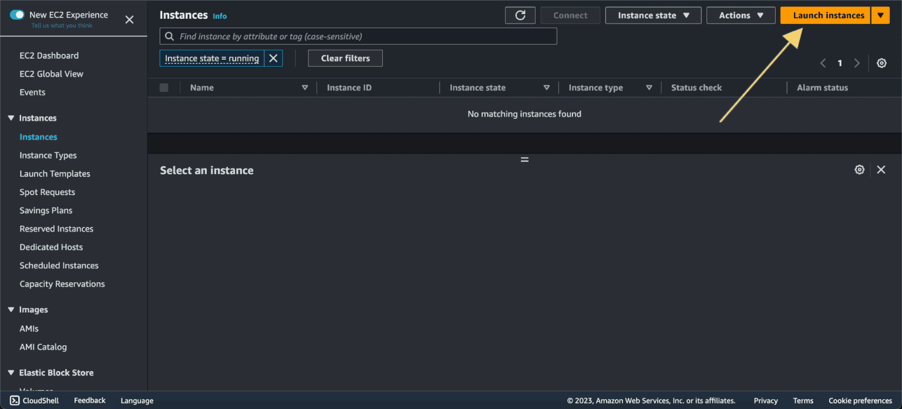Close the Select an instance panel
Viewport: 902px width, 409px height.
coord(881,170)
